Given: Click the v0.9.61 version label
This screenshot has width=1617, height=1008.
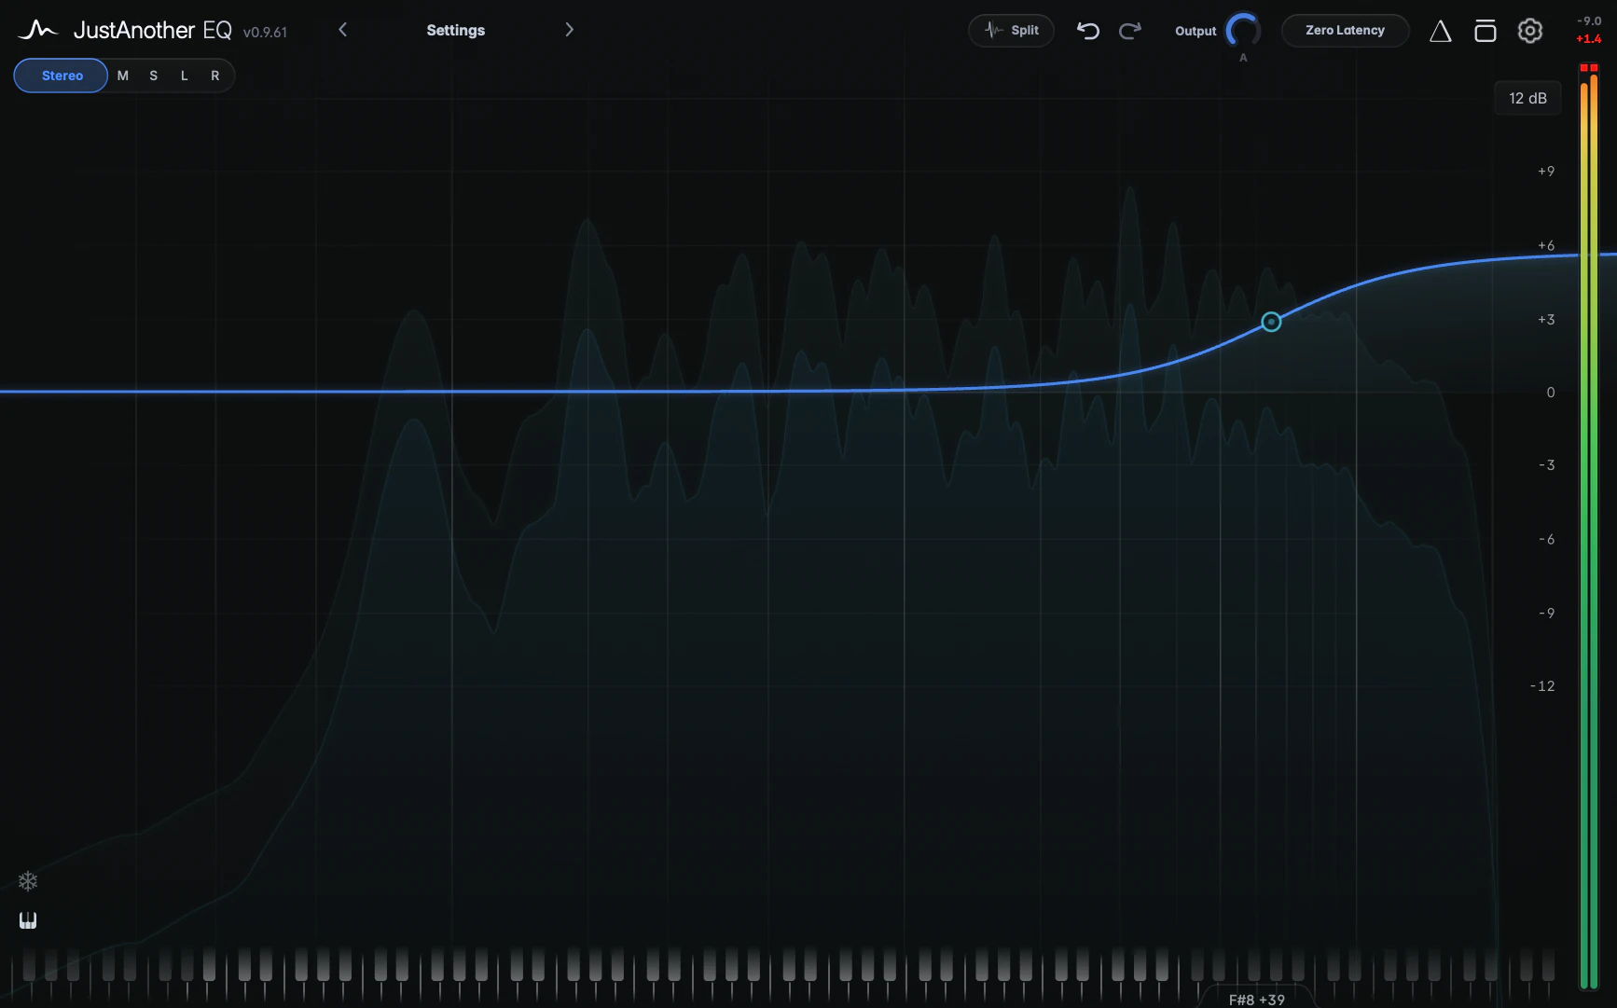Looking at the screenshot, I should [265, 32].
